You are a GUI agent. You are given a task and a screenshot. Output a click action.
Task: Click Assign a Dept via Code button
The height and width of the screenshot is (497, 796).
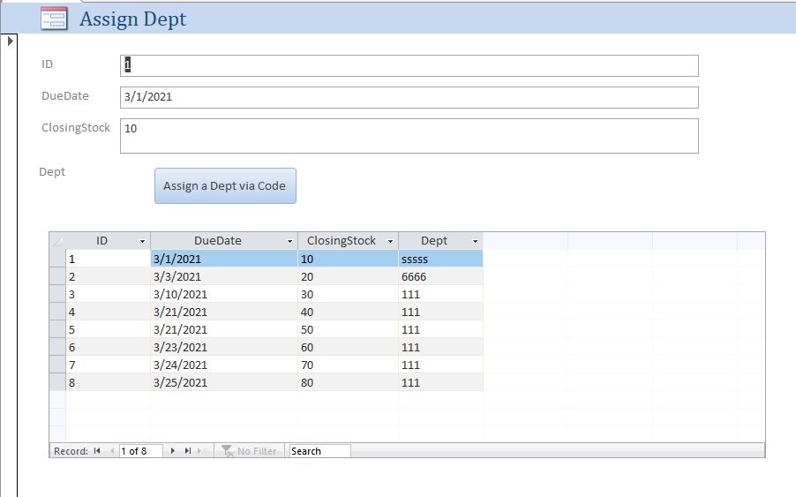[225, 185]
